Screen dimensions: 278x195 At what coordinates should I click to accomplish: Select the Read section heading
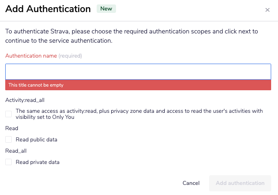coord(12,128)
